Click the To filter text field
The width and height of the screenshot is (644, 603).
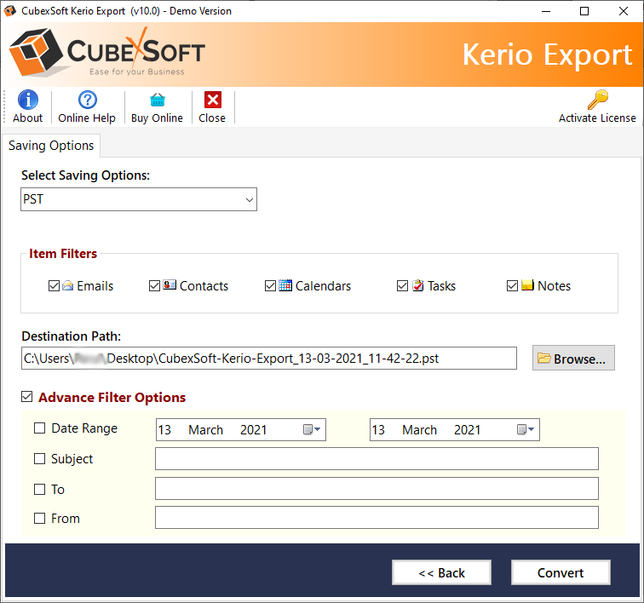tap(377, 488)
